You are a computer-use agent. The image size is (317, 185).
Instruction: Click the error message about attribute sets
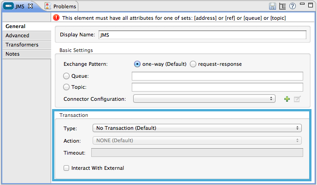[174, 18]
